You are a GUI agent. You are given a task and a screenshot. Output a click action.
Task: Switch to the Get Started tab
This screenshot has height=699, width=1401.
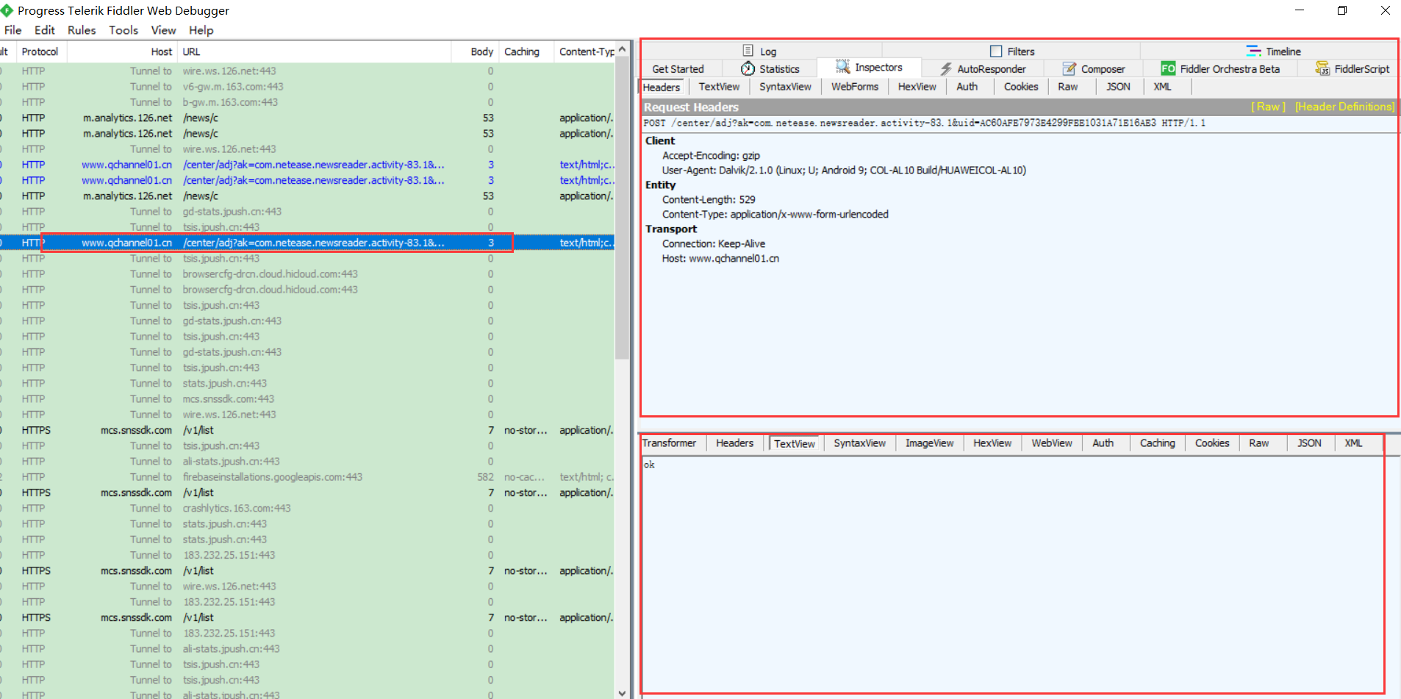678,69
